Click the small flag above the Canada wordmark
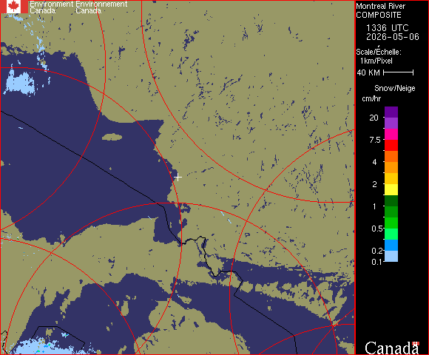429x355 pixels. coord(416,343)
